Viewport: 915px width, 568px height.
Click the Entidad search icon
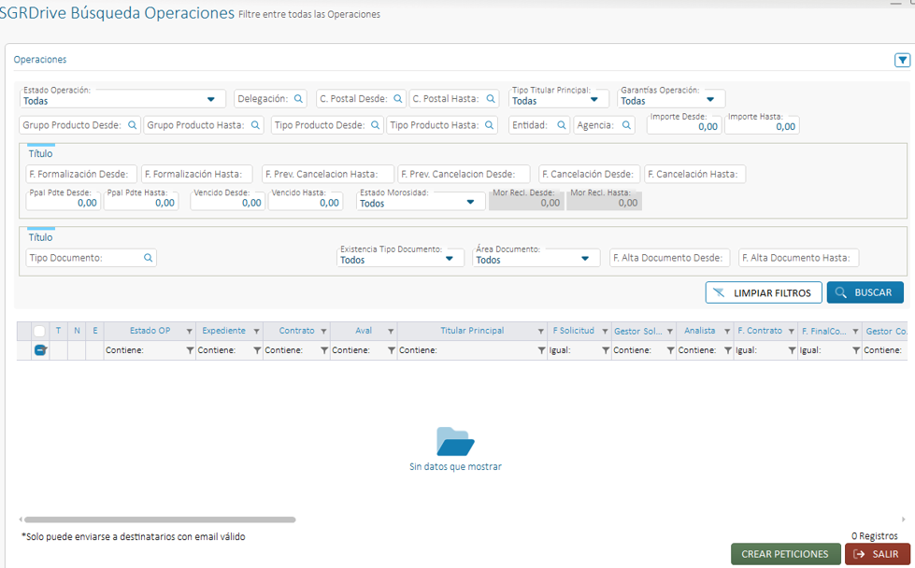click(562, 125)
